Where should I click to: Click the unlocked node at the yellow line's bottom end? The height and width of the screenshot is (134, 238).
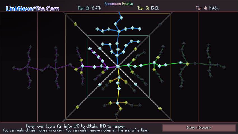coord(117,103)
